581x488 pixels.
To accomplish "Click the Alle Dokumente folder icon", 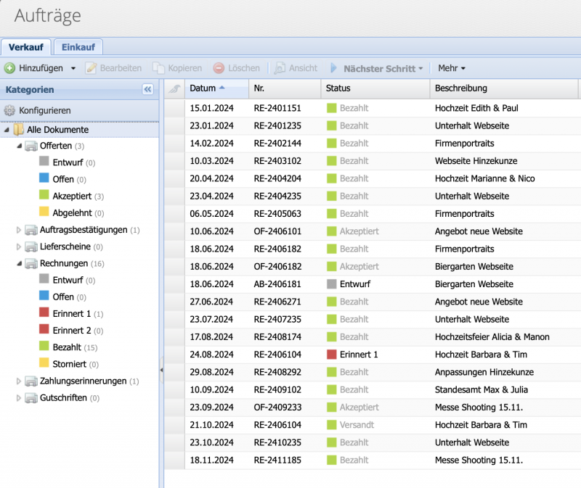I will 20,129.
